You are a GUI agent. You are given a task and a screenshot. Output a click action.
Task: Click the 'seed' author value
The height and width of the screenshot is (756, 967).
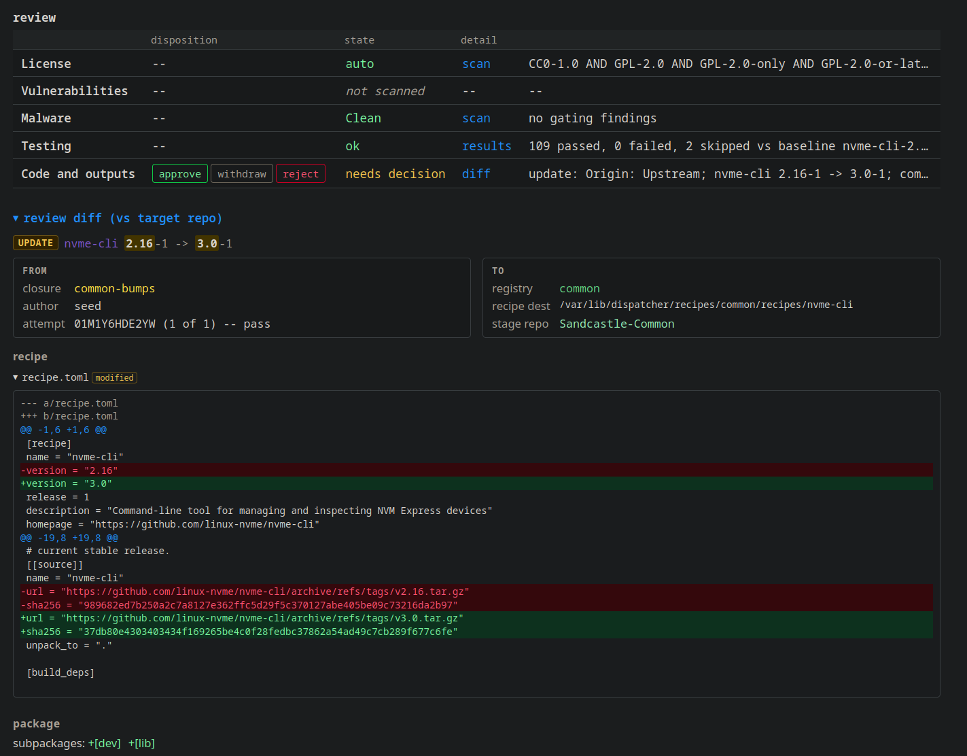(88, 307)
